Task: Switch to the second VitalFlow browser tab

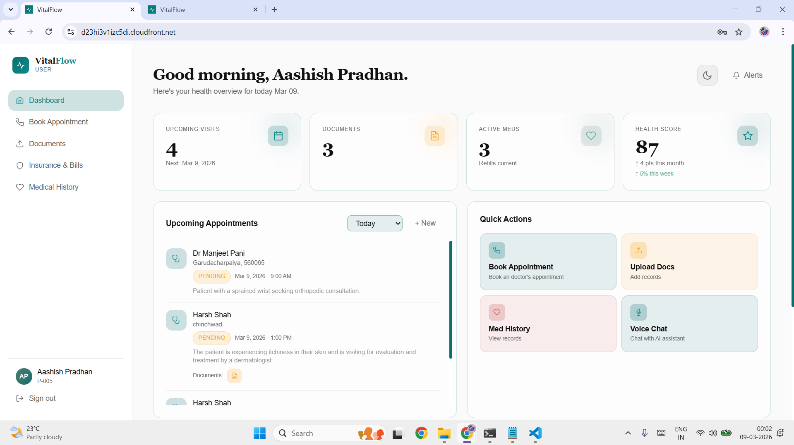Action: [x=203, y=10]
